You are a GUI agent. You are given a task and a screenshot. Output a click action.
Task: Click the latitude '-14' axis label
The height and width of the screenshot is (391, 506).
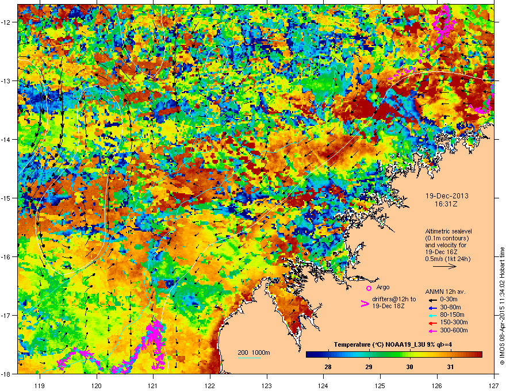pyautogui.click(x=6, y=139)
